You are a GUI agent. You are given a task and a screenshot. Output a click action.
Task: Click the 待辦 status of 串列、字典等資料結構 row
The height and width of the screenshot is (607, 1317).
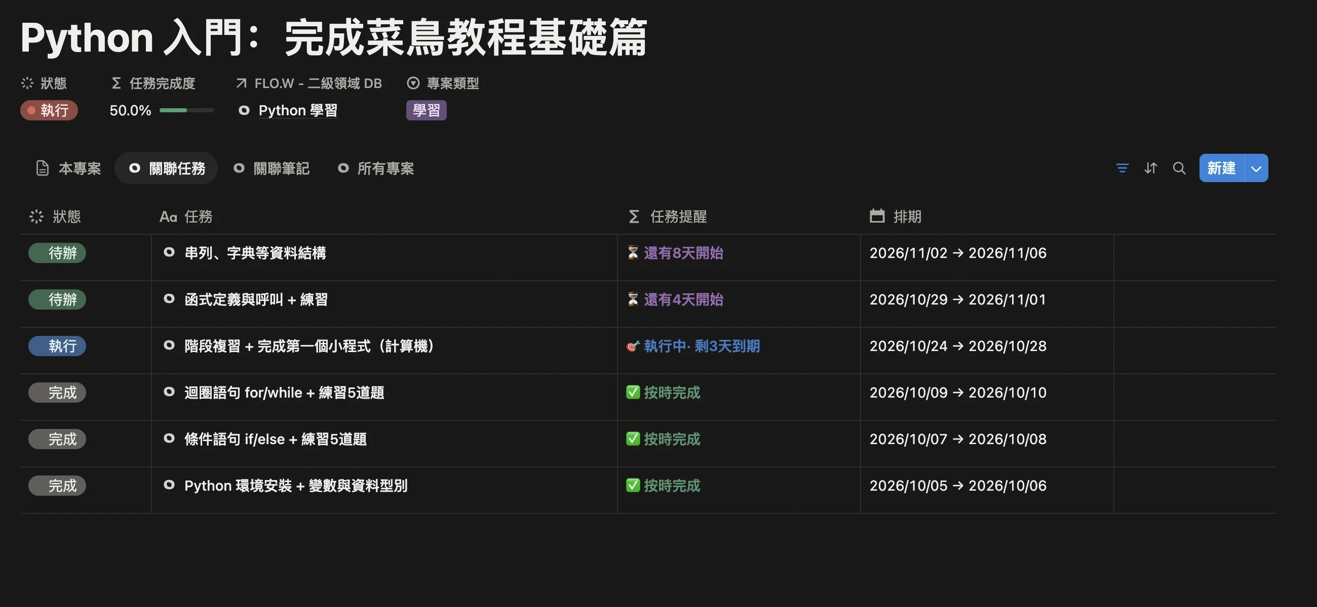click(x=57, y=253)
